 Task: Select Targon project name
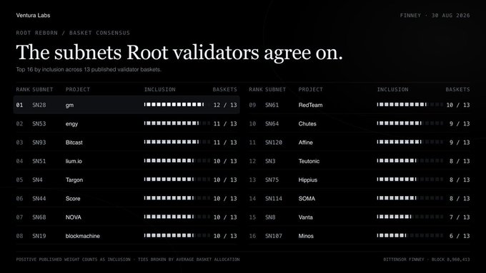click(74, 180)
